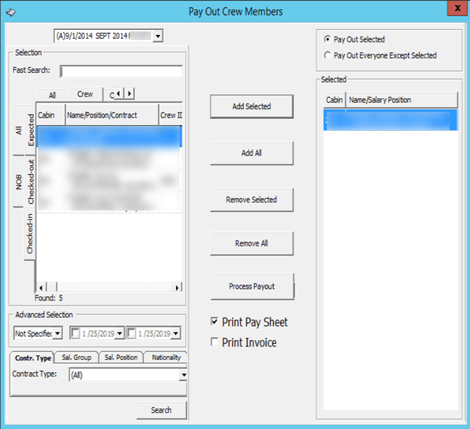Image resolution: width=470 pixels, height=429 pixels.
Task: Click the Add All button
Action: pyautogui.click(x=252, y=153)
